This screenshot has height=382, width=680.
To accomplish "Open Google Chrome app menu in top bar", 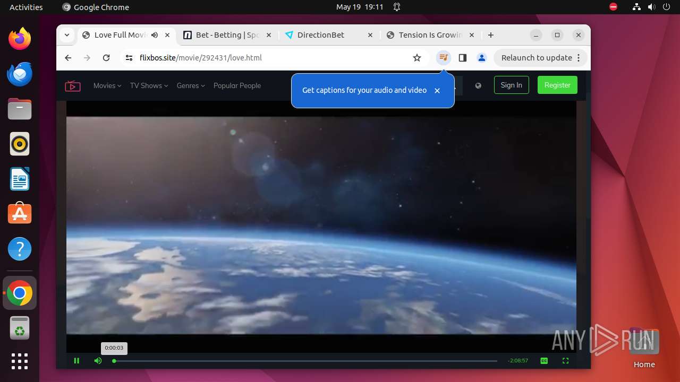I will [x=96, y=7].
